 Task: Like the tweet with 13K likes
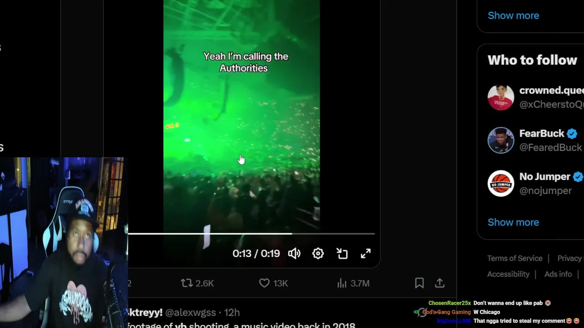(x=273, y=283)
